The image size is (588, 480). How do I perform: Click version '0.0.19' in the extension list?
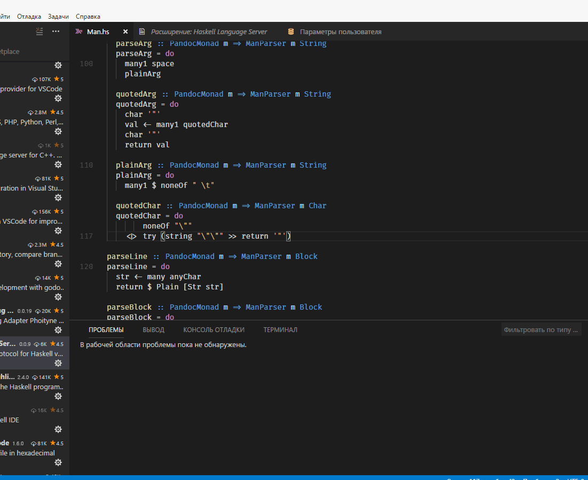(x=25, y=311)
